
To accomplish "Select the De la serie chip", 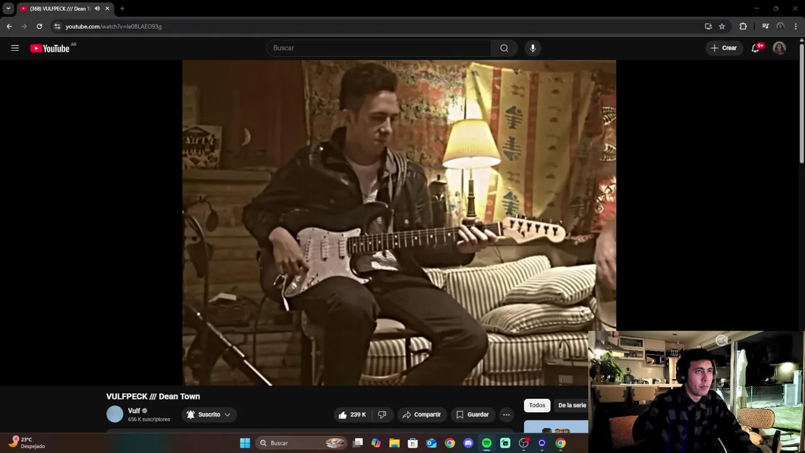I will [572, 405].
